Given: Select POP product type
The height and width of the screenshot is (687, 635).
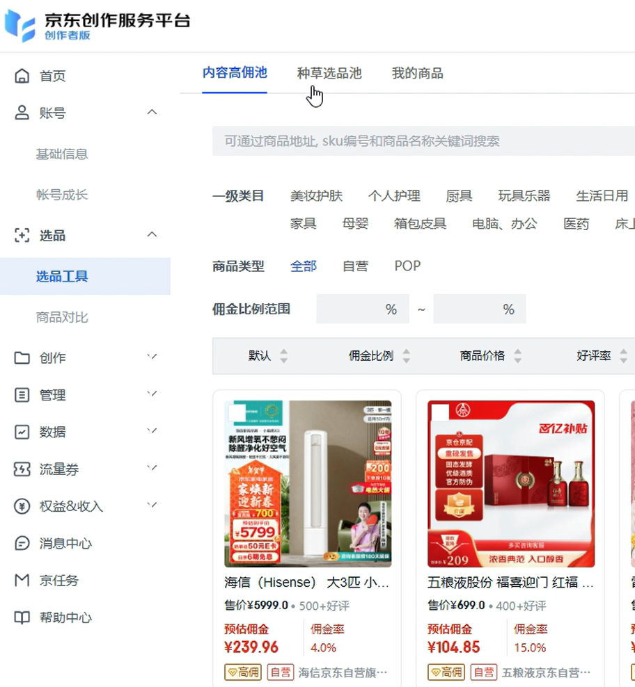Looking at the screenshot, I should (x=407, y=266).
